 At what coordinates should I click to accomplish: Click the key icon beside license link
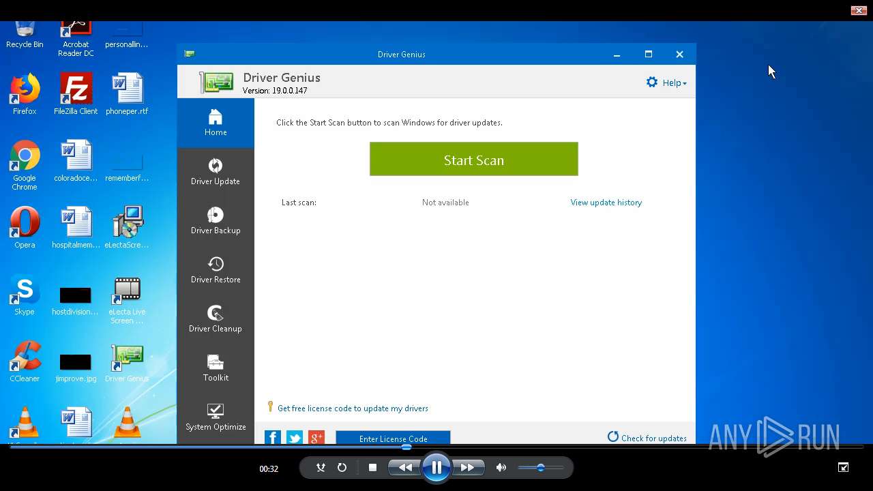click(270, 406)
